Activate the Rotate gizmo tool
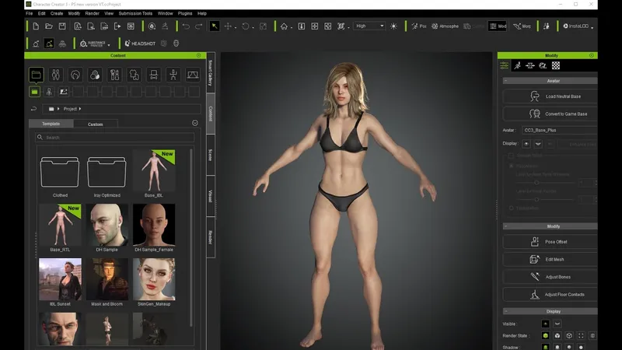 pyautogui.click(x=246, y=26)
